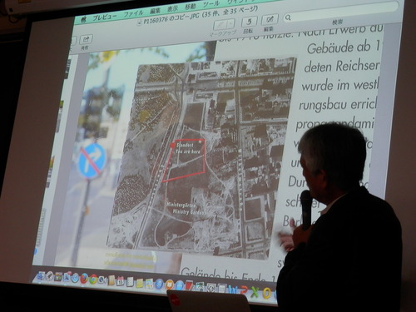Click the 'Ministry Gardens' map label
Screen dimensions: 416x312
[x=190, y=212]
